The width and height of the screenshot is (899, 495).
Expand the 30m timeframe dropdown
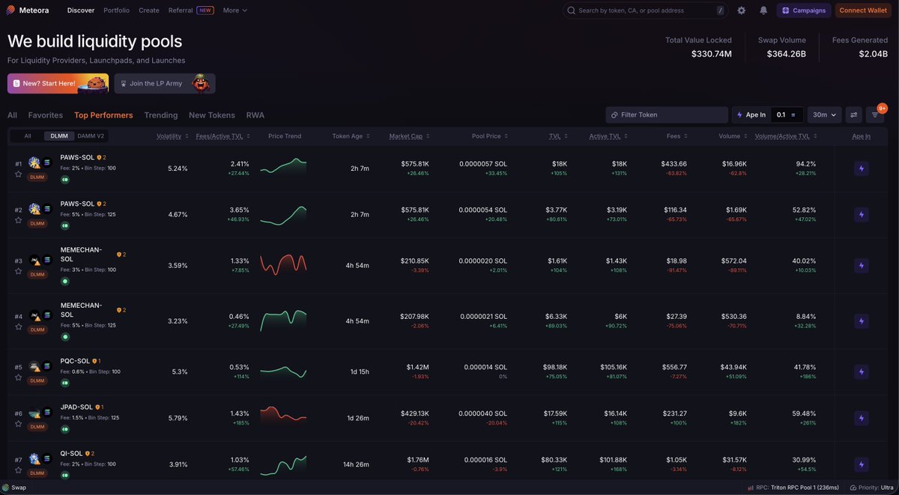pos(824,115)
